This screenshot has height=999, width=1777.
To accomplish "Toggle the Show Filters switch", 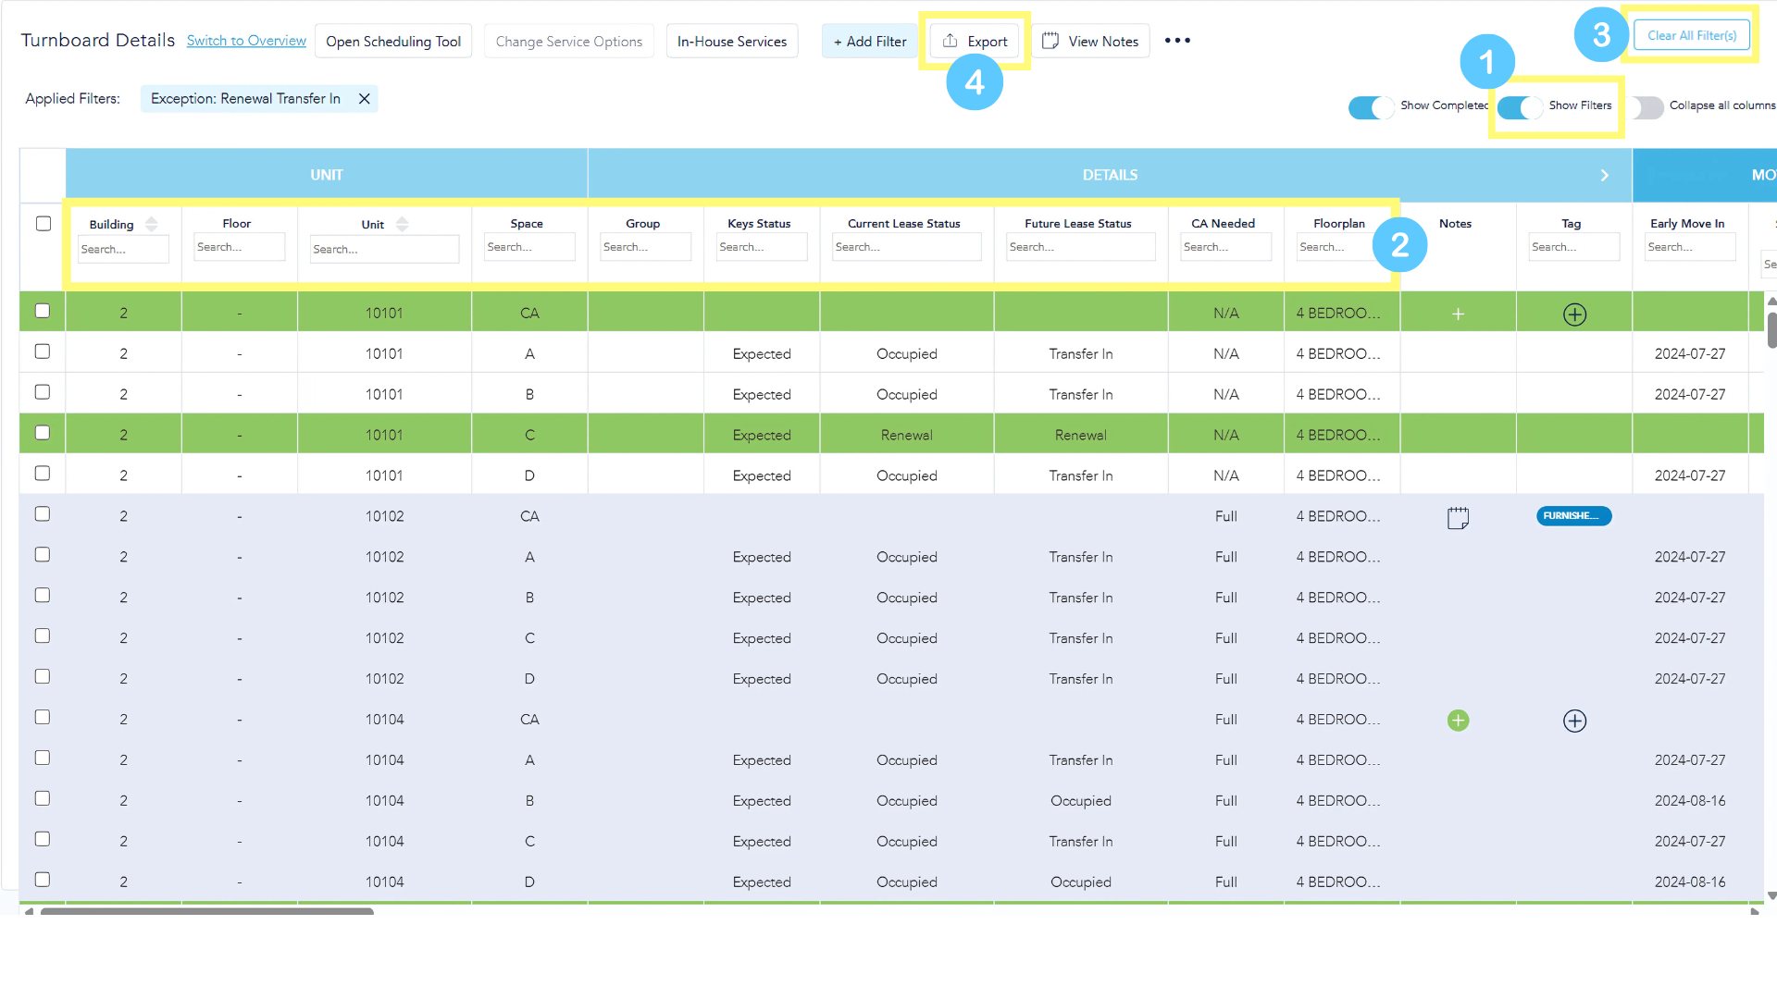I will [1520, 107].
